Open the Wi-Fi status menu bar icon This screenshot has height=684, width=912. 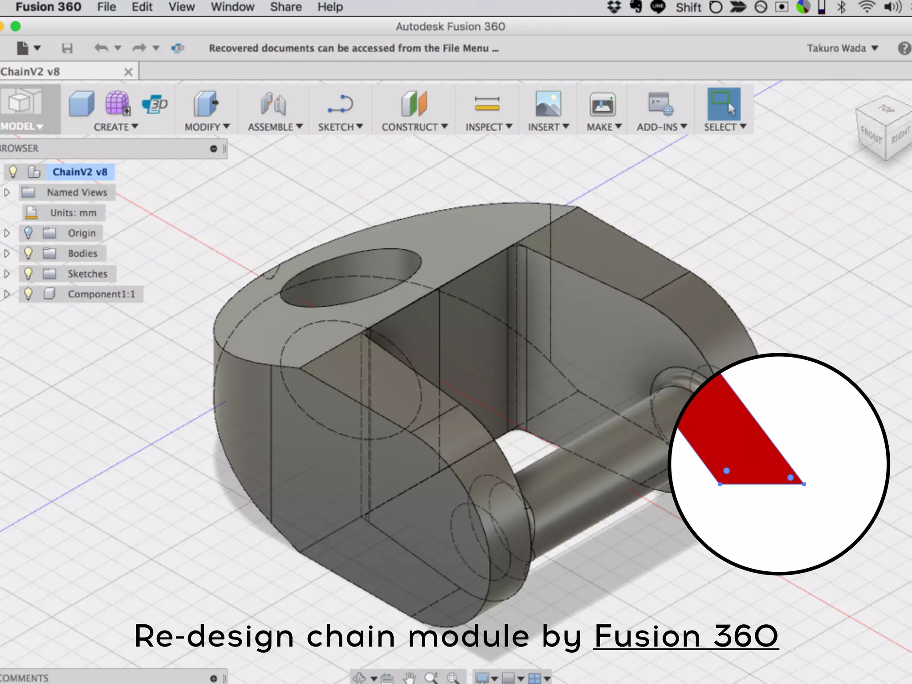[866, 7]
